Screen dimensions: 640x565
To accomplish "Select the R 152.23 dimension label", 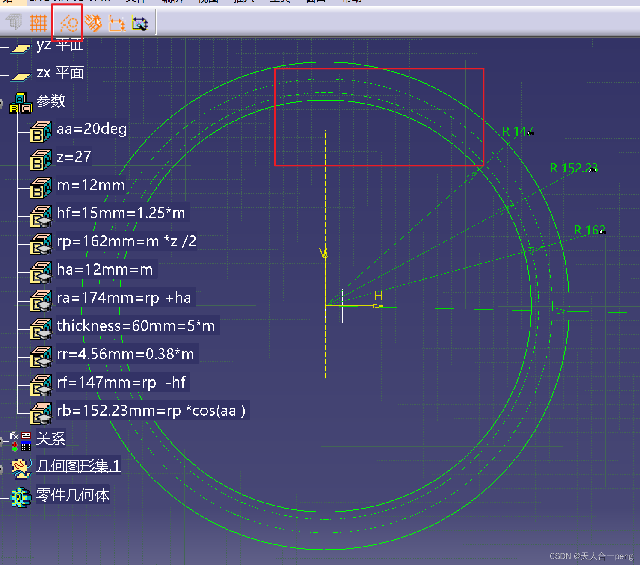I will (x=572, y=168).
